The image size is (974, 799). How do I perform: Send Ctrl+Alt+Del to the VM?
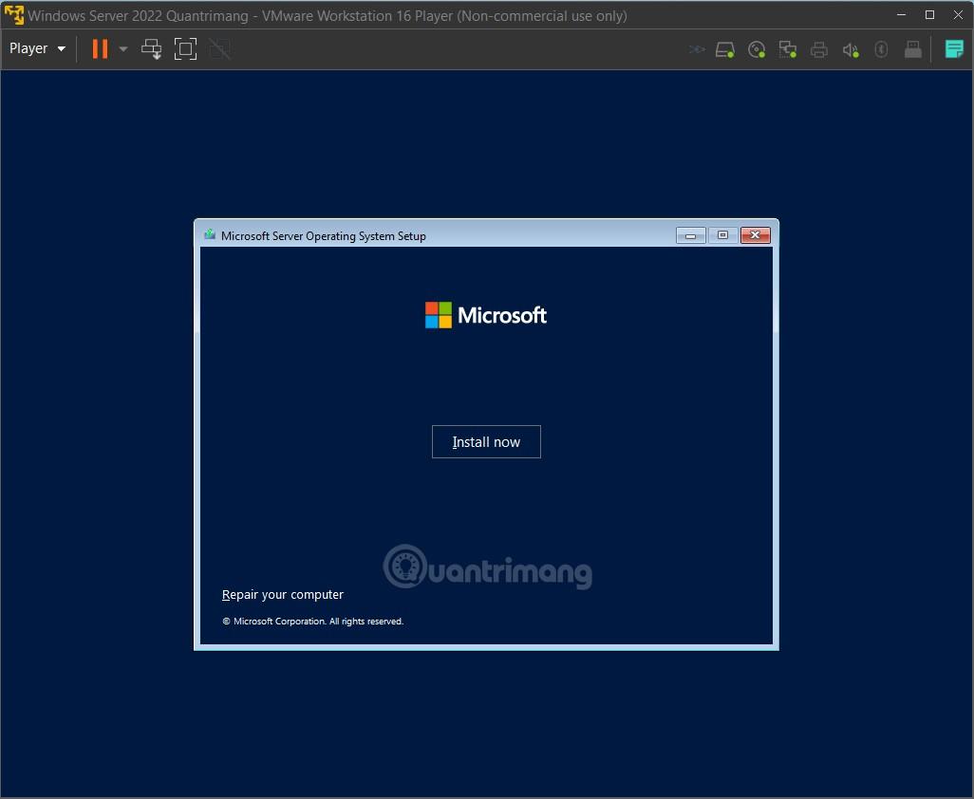coord(151,48)
